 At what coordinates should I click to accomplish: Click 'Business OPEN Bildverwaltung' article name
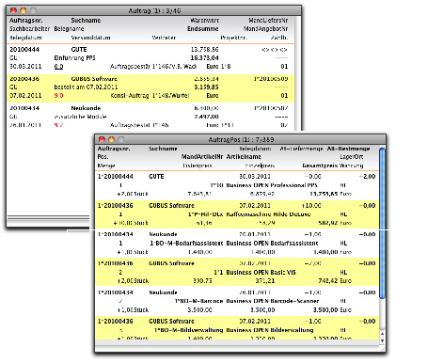click(x=270, y=330)
